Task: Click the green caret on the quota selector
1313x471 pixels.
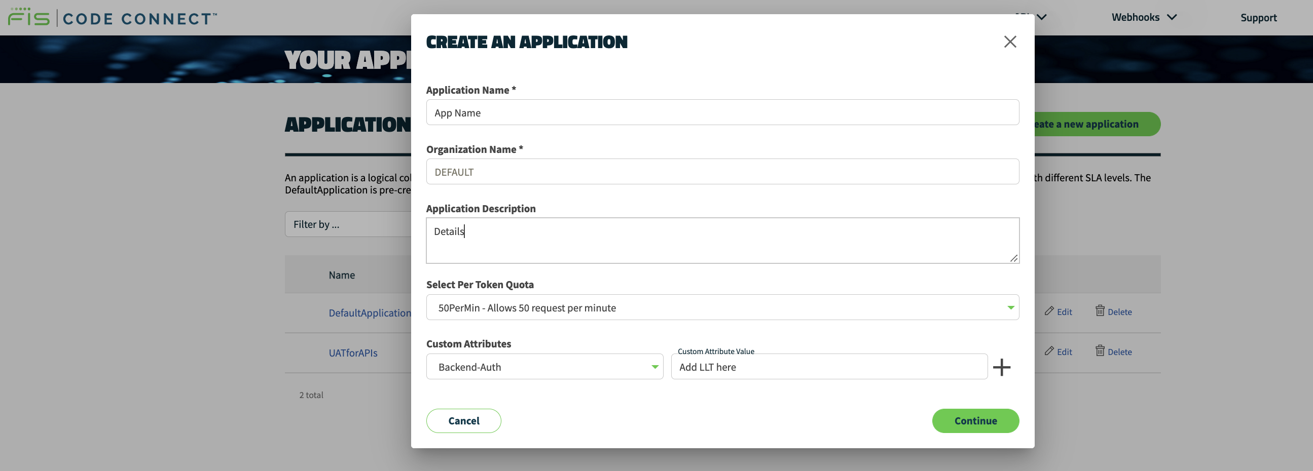Action: point(1010,307)
